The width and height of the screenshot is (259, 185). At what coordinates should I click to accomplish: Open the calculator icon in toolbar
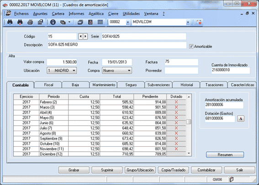(90, 22)
